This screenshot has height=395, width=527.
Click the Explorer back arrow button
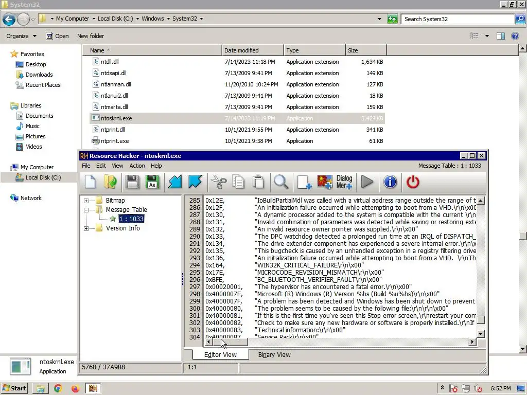click(9, 19)
